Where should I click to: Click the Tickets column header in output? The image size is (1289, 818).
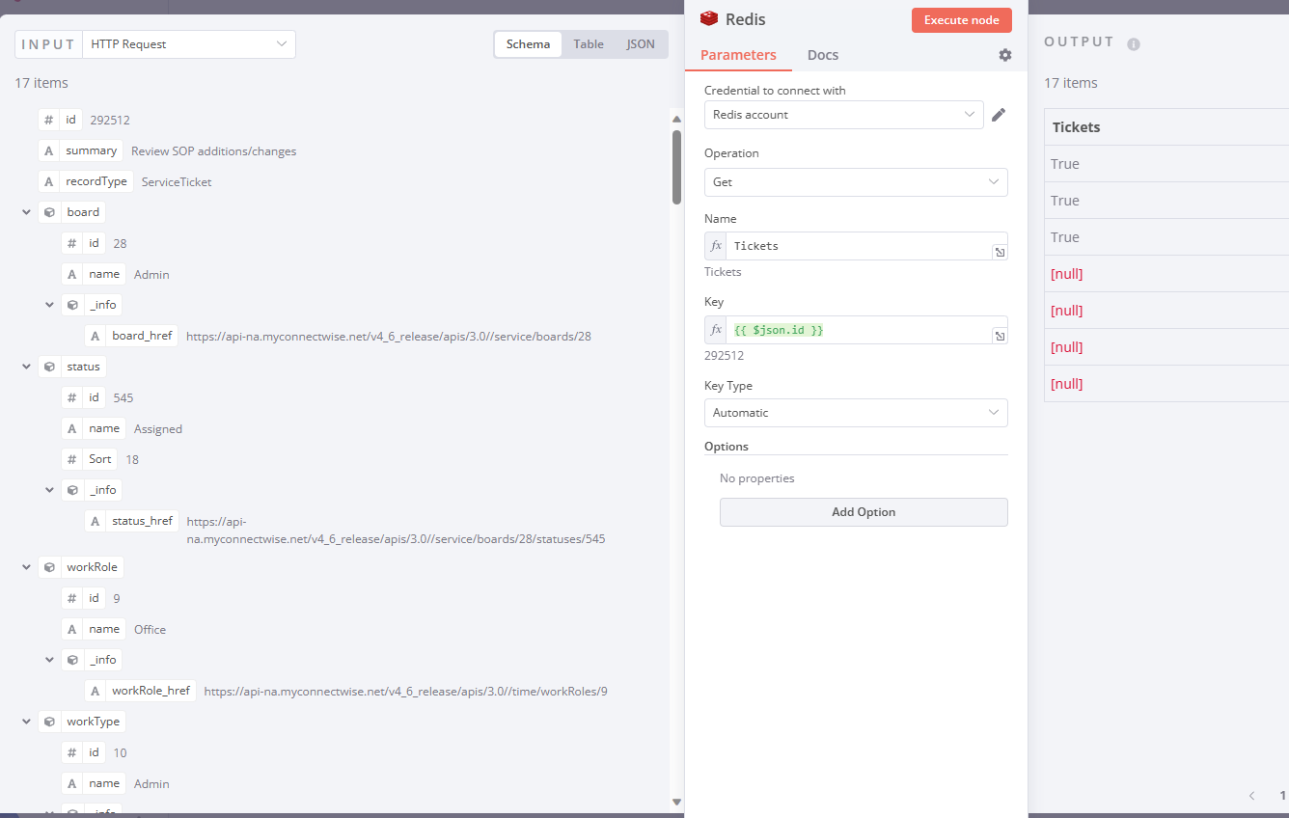(x=1077, y=127)
